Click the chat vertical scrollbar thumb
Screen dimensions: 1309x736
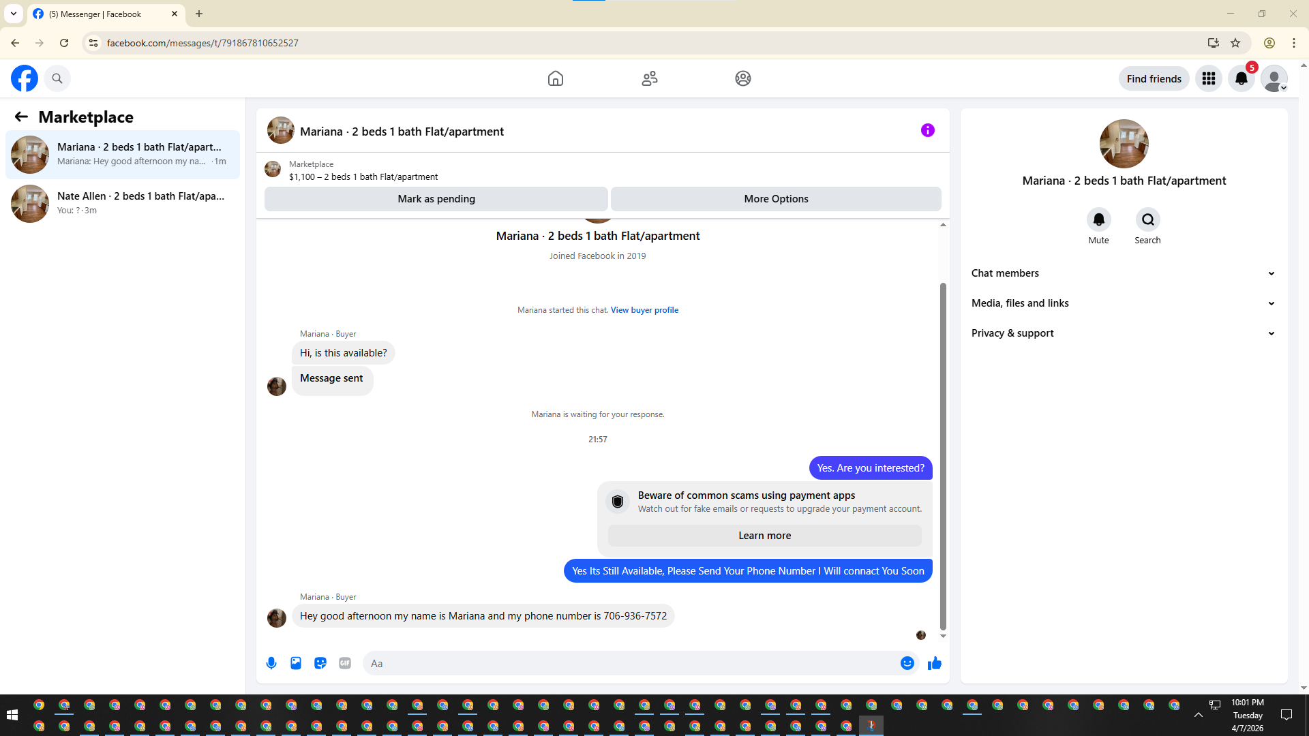(943, 457)
